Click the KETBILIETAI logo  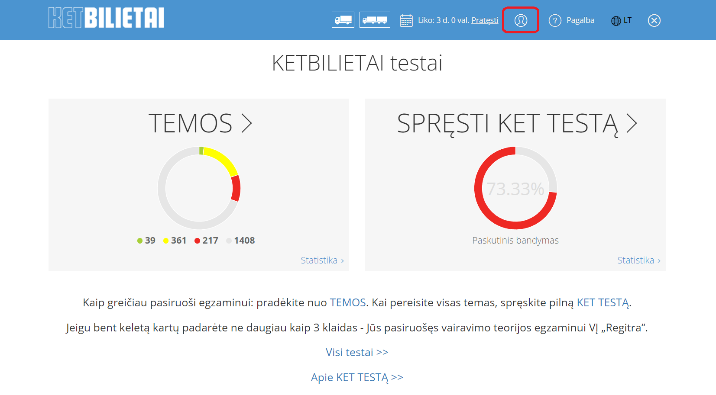(x=106, y=18)
